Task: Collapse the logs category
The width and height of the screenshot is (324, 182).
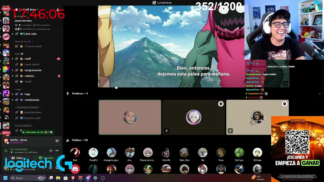Action: [x=19, y=89]
